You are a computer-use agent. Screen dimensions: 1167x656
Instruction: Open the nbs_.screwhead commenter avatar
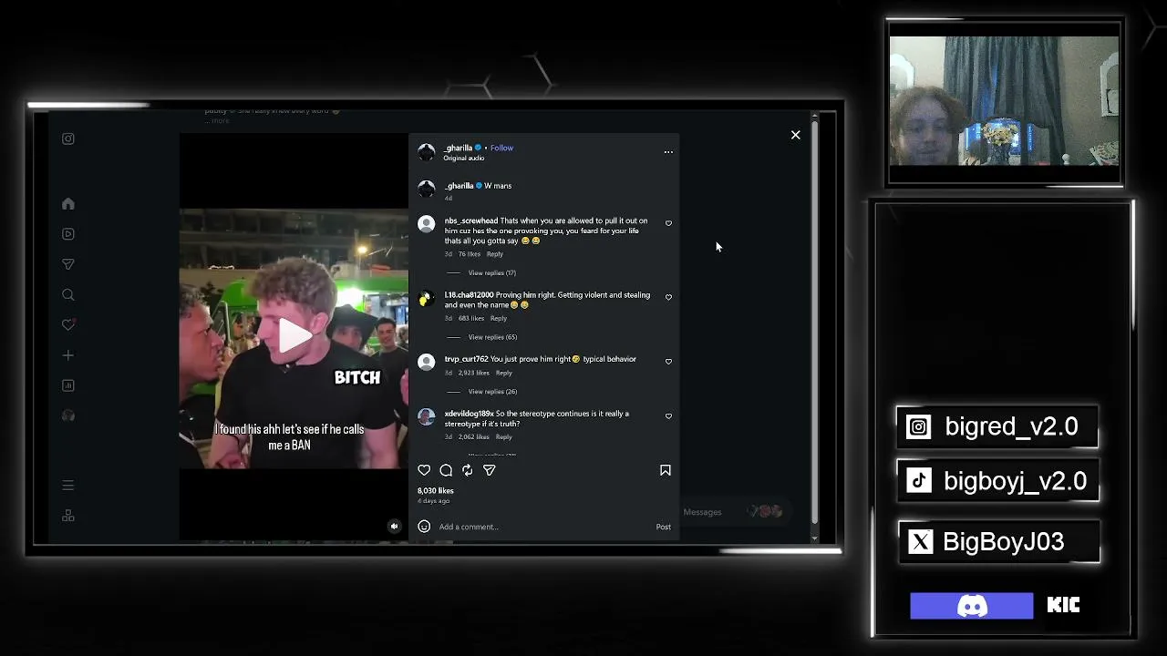426,224
